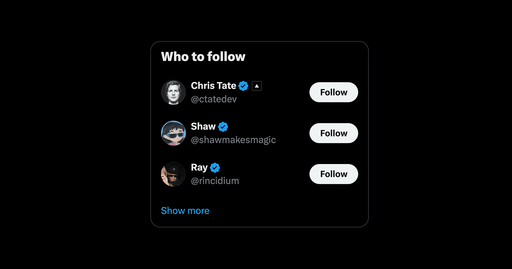512x269 pixels.
Task: Open Chris Tate's profile avatar
Action: click(173, 92)
